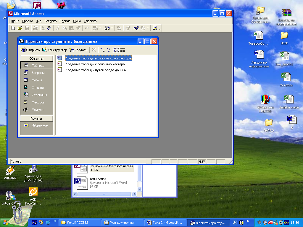Click the scroll-down arrow in the folder window

[139, 189]
